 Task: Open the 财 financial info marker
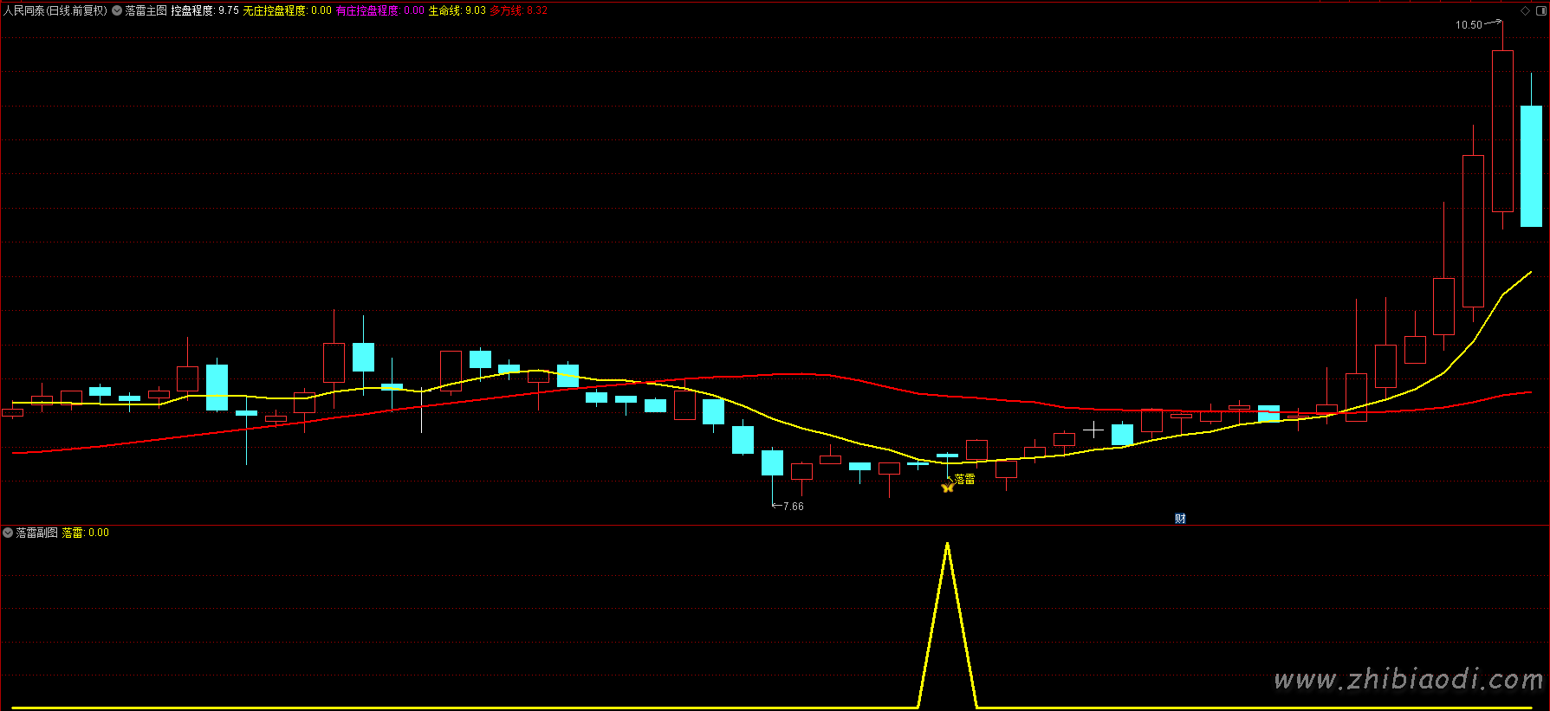[1180, 519]
